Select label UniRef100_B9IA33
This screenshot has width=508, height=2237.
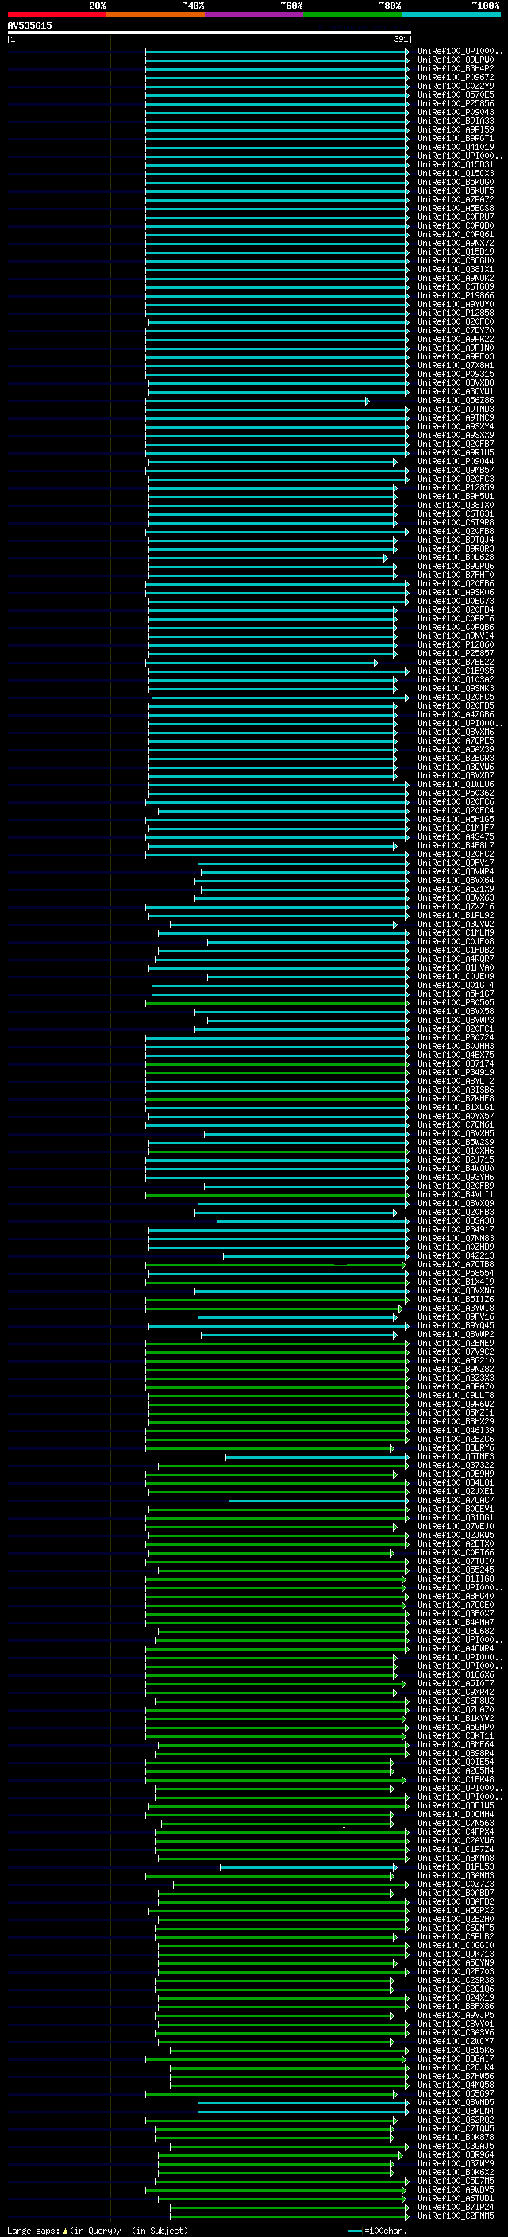coord(456,121)
